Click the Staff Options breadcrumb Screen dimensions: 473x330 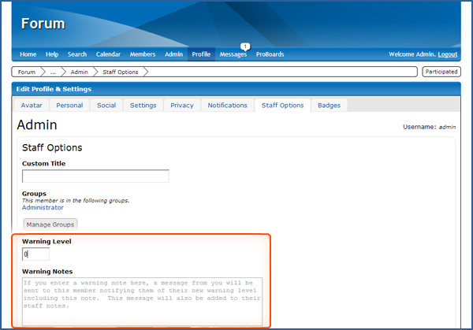(x=121, y=72)
